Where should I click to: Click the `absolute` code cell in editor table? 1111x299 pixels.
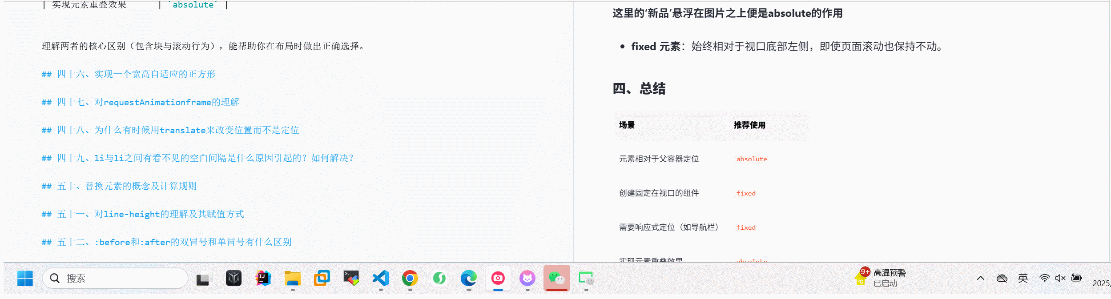click(x=193, y=4)
